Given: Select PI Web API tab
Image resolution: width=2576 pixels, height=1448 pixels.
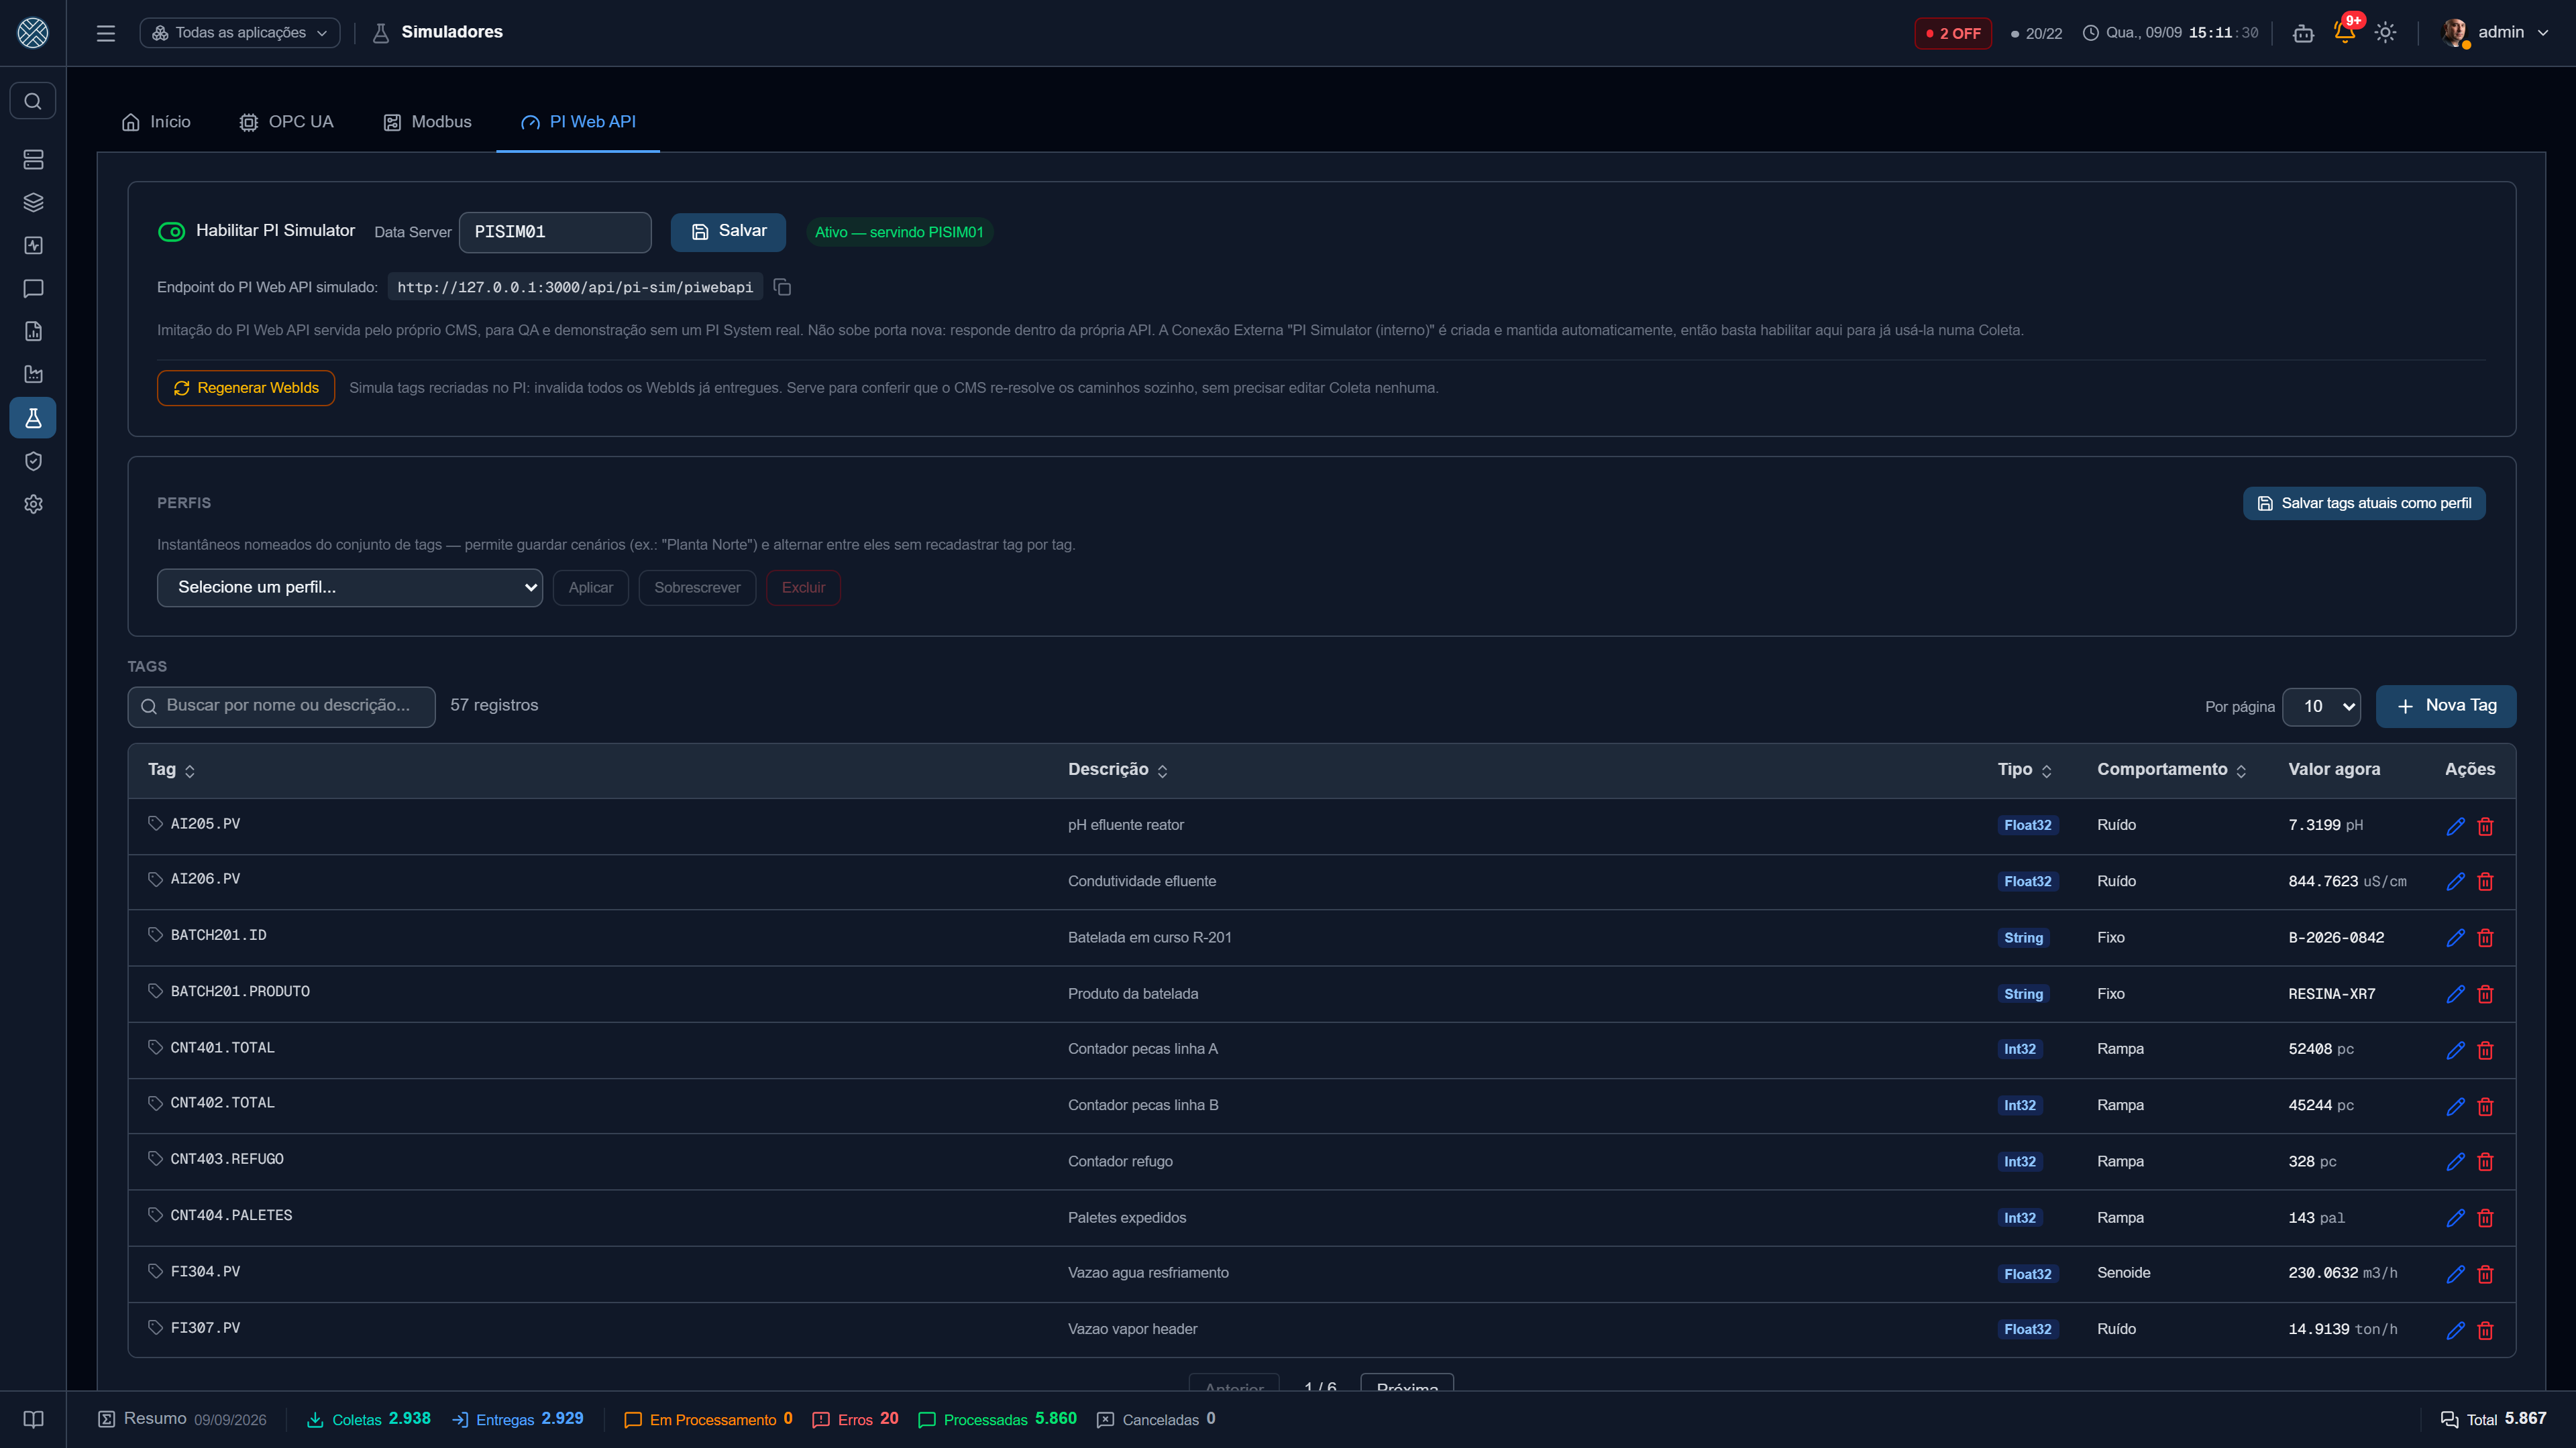Looking at the screenshot, I should (x=578, y=122).
